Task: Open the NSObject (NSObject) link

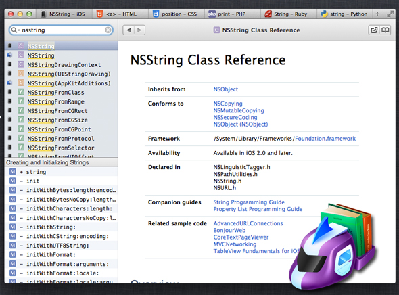Action: tap(241, 124)
